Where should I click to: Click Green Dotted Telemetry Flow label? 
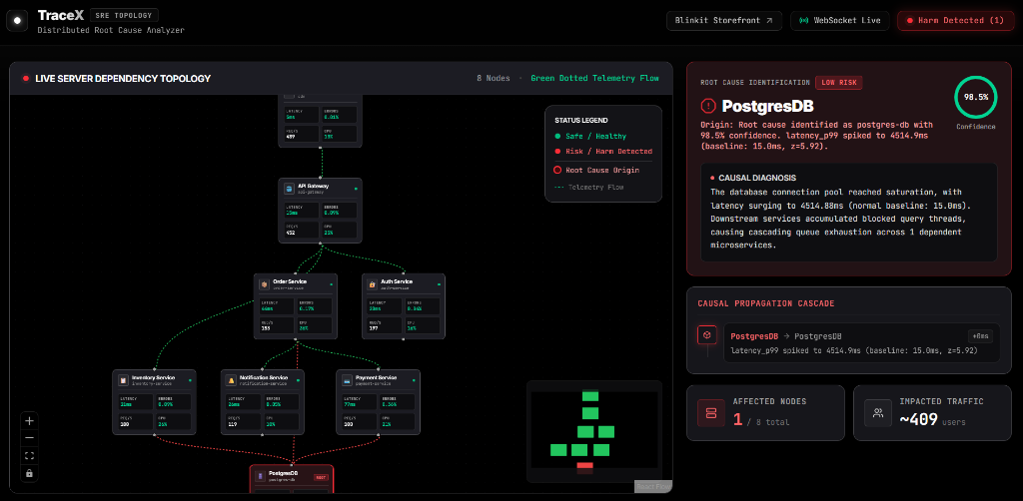pos(595,78)
